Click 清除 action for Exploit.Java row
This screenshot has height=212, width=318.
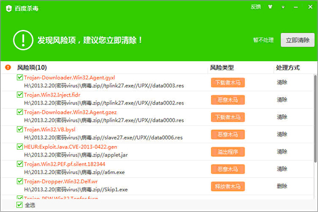coord(282,151)
